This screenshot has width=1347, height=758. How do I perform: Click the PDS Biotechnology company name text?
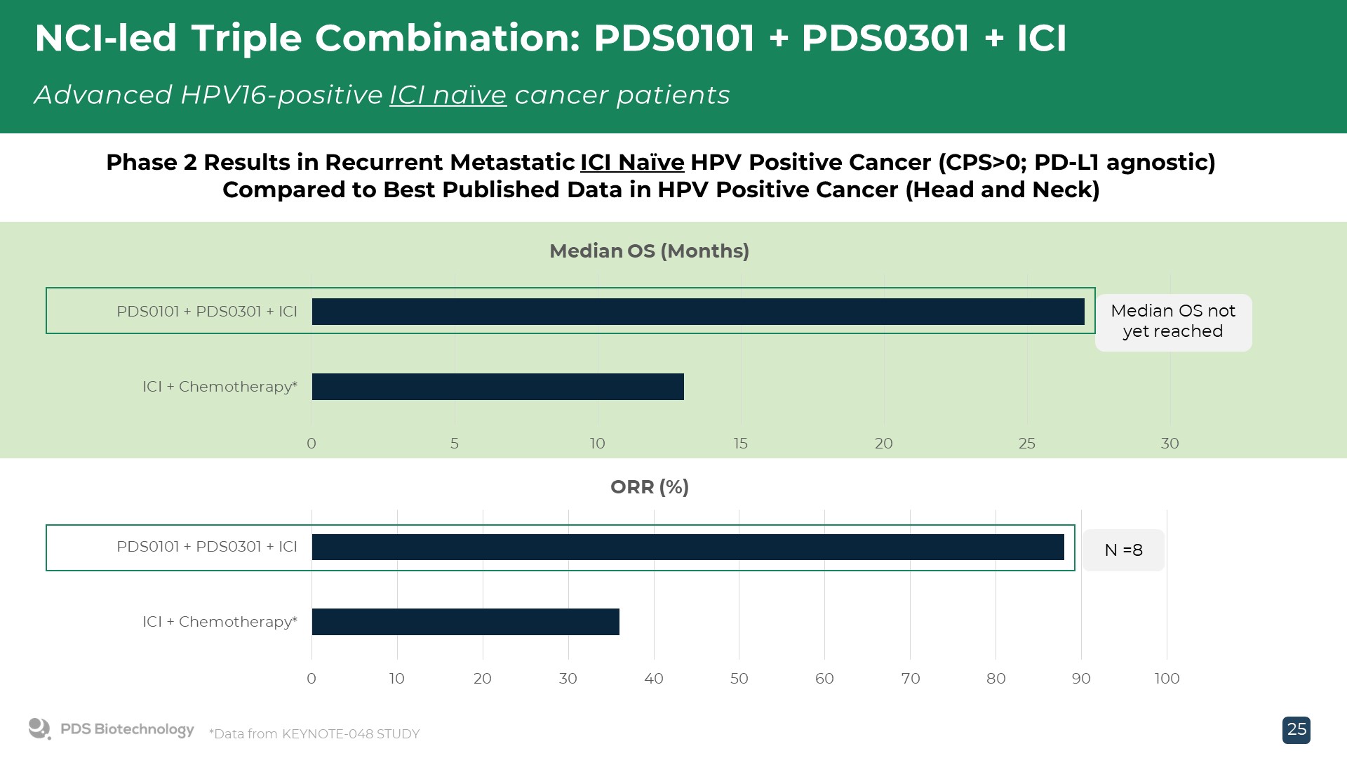[x=127, y=729]
